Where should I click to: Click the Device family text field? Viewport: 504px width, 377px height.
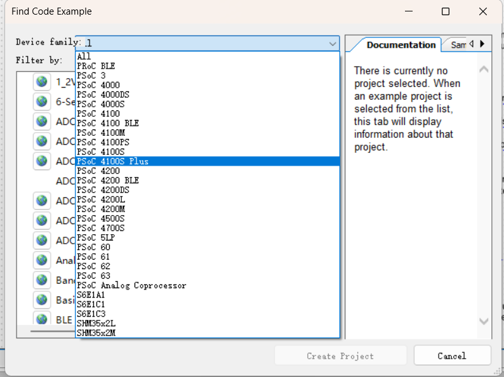point(203,44)
